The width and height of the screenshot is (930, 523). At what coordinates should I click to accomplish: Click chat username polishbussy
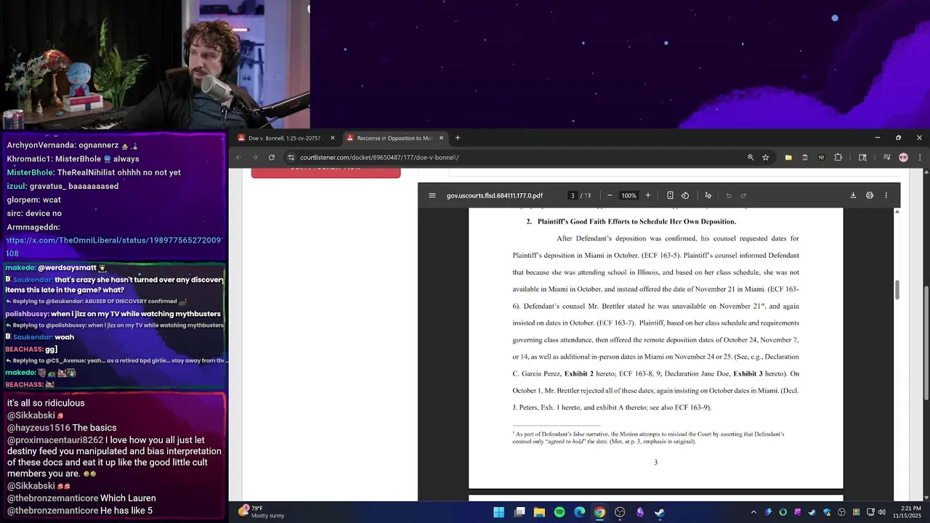tap(25, 314)
